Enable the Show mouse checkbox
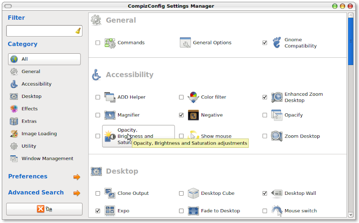This screenshot has width=359, height=223. [181, 136]
